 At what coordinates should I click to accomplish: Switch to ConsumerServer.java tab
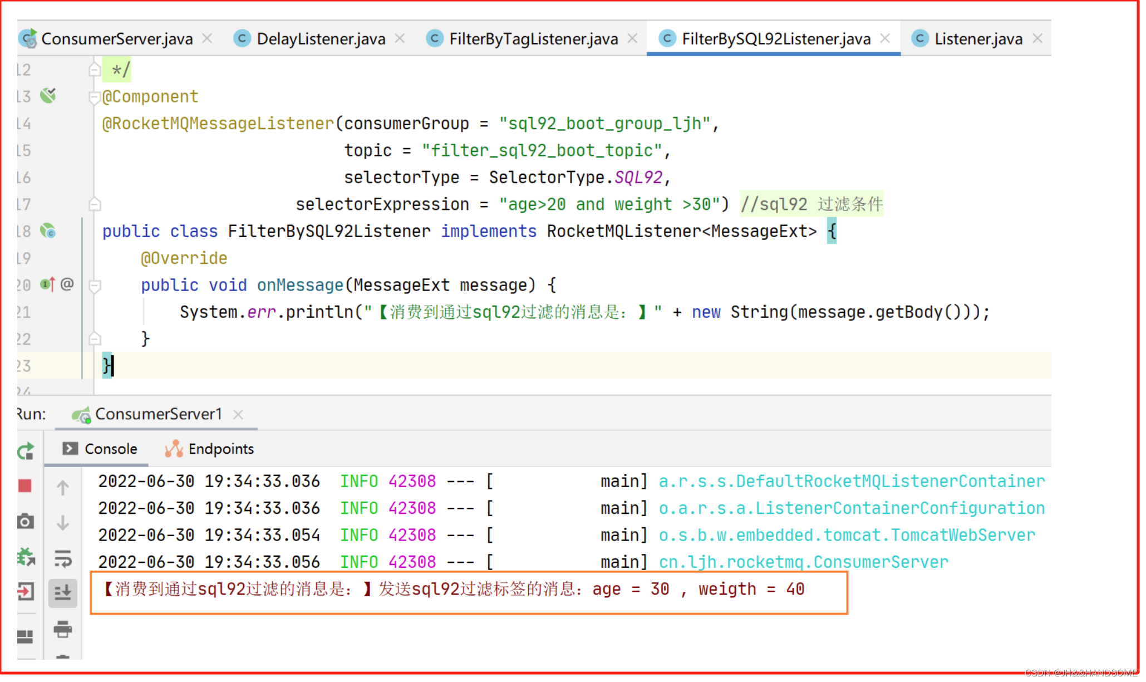[117, 39]
